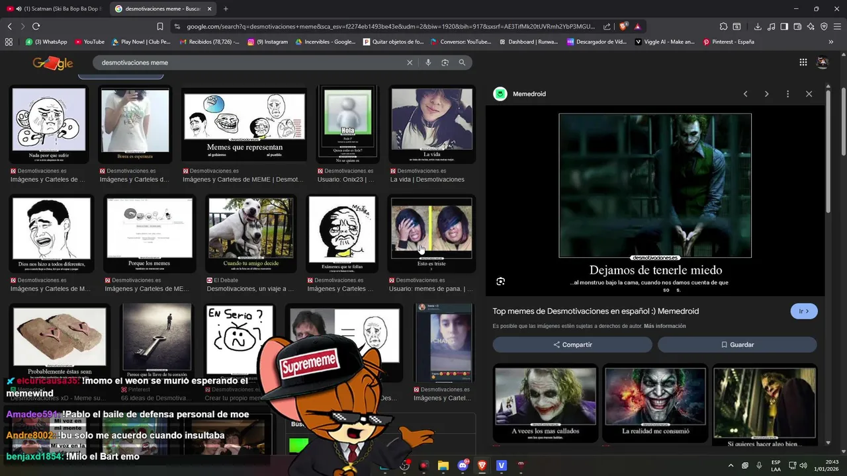Screen dimensions: 847x476
Task: Open File Explorer from the taskbar
Action: pyautogui.click(x=443, y=465)
